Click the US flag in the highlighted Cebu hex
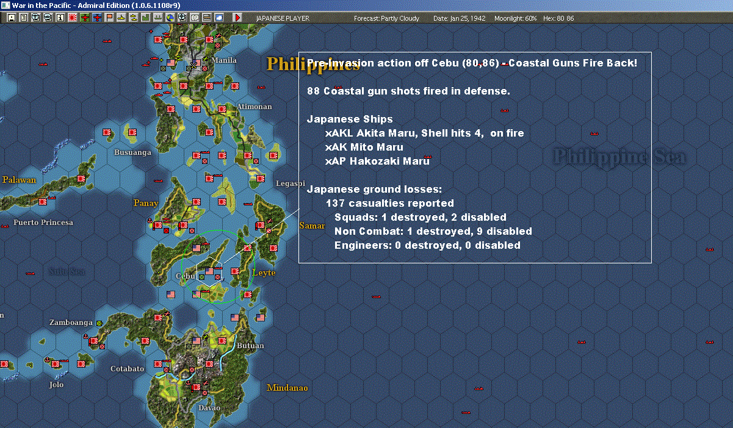The height and width of the screenshot is (428, 733). click(209, 271)
